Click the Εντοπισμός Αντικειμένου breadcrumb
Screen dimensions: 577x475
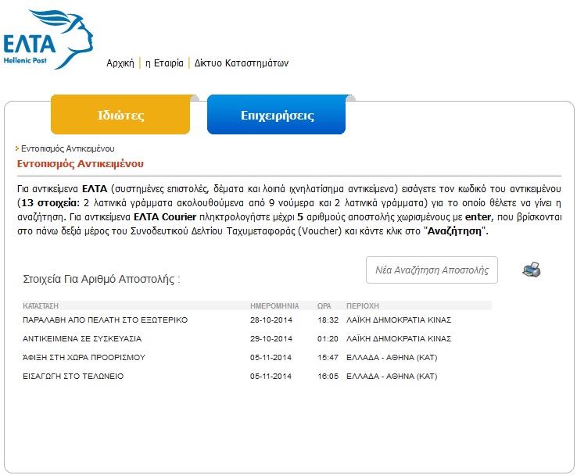pyautogui.click(x=68, y=148)
